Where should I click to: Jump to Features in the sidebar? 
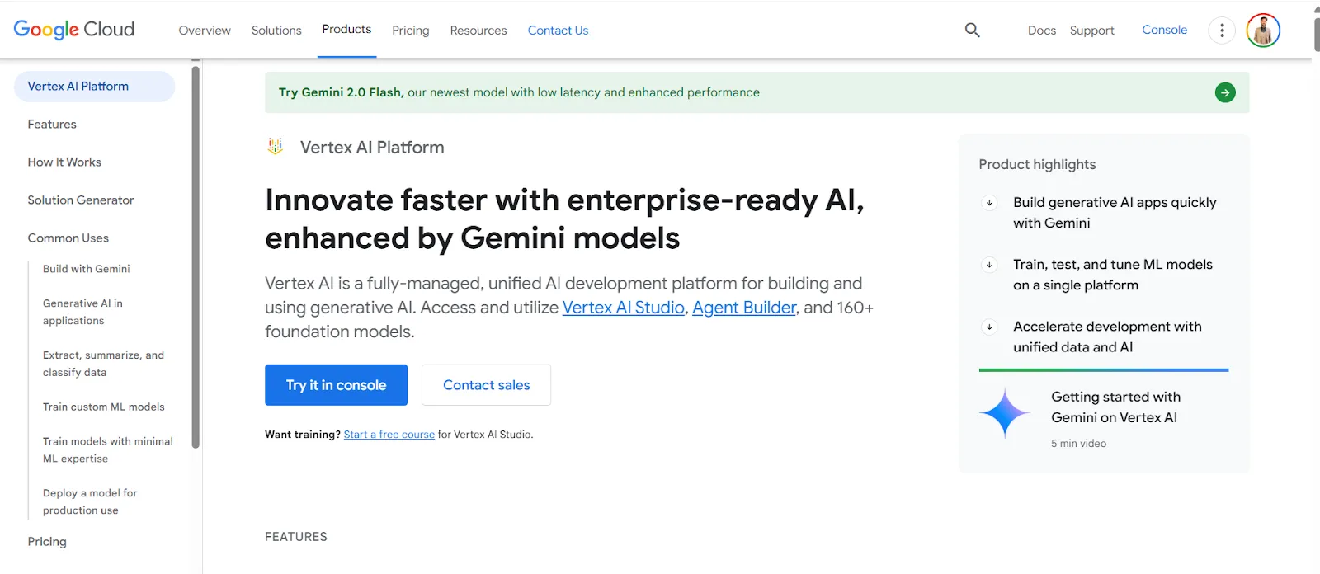click(52, 125)
